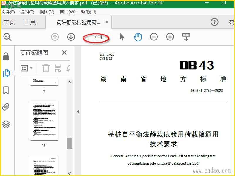Switch to the 工具 tab
The width and height of the screenshot is (235, 176).
(x=30, y=22)
